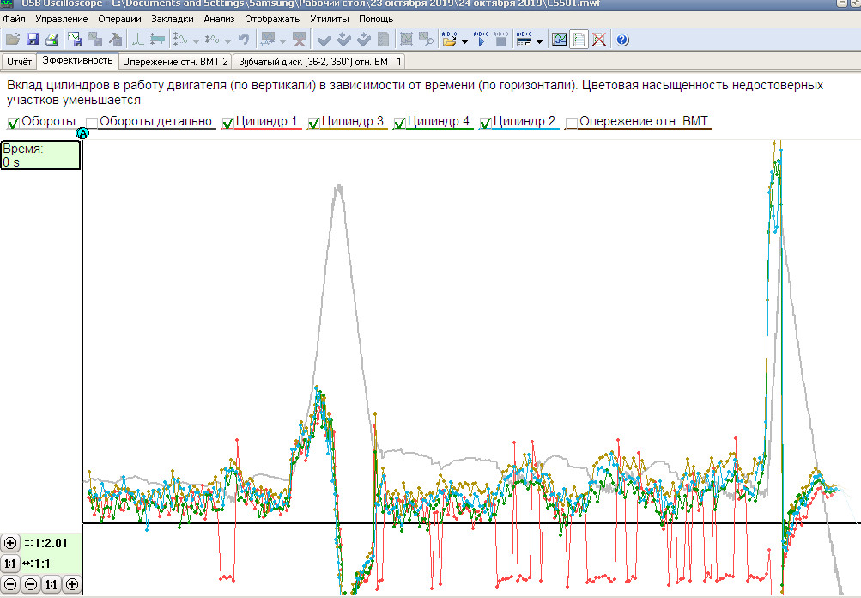This screenshot has height=598, width=861.
Task: Click the report page toolbar icon
Action: (x=579, y=40)
